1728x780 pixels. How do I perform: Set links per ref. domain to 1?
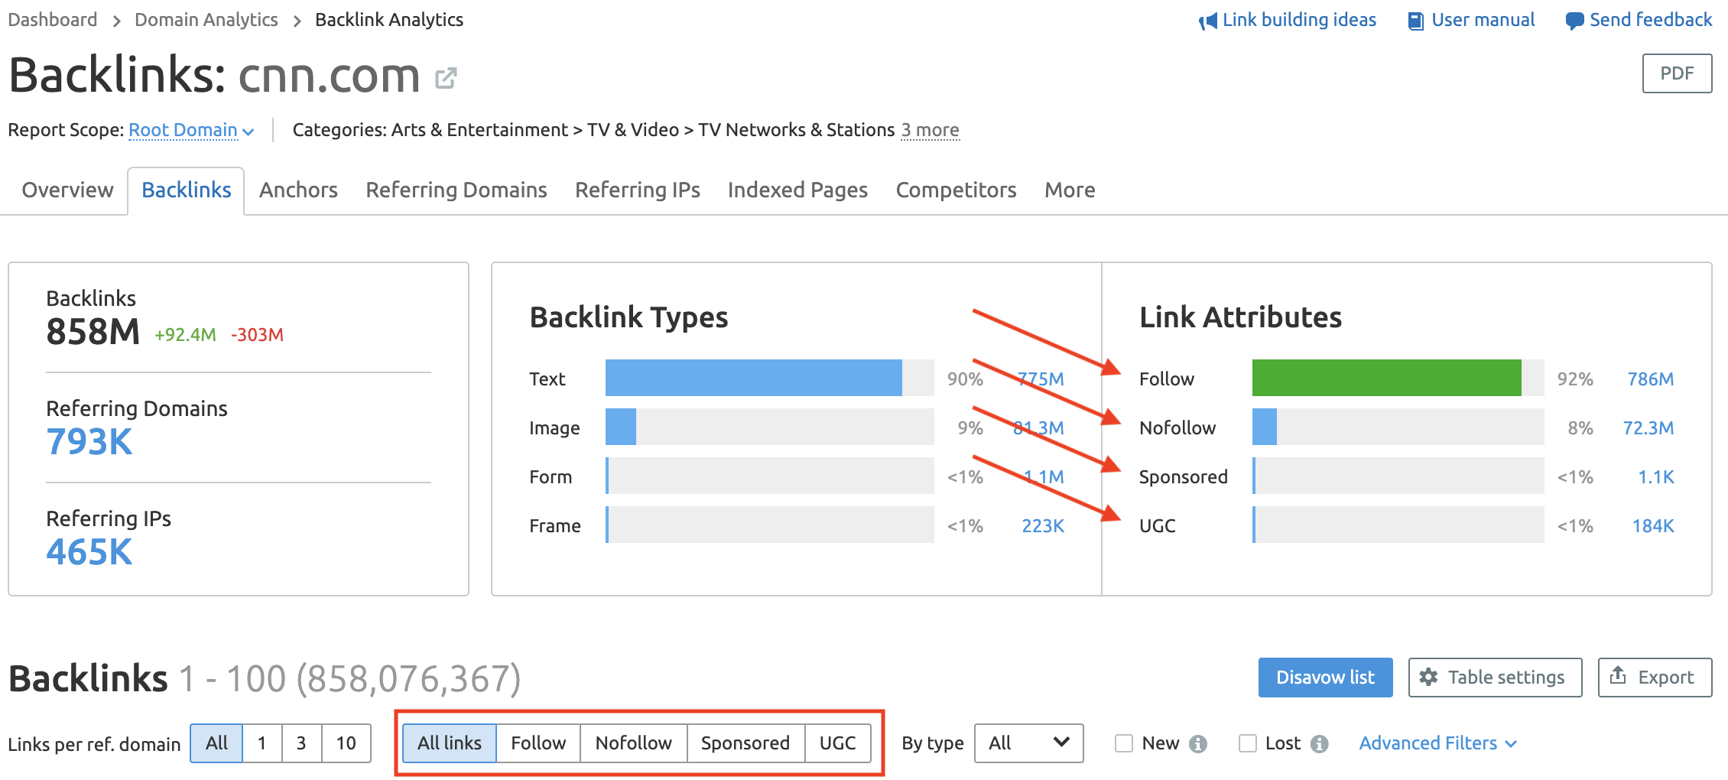(x=262, y=743)
